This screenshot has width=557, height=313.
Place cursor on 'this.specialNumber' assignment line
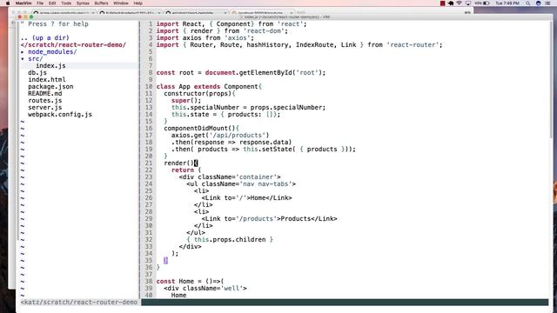248,108
